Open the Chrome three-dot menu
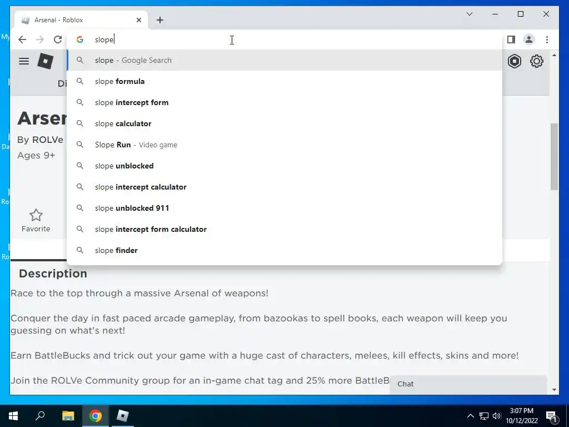Screen dimensions: 569x427 [x=547, y=39]
